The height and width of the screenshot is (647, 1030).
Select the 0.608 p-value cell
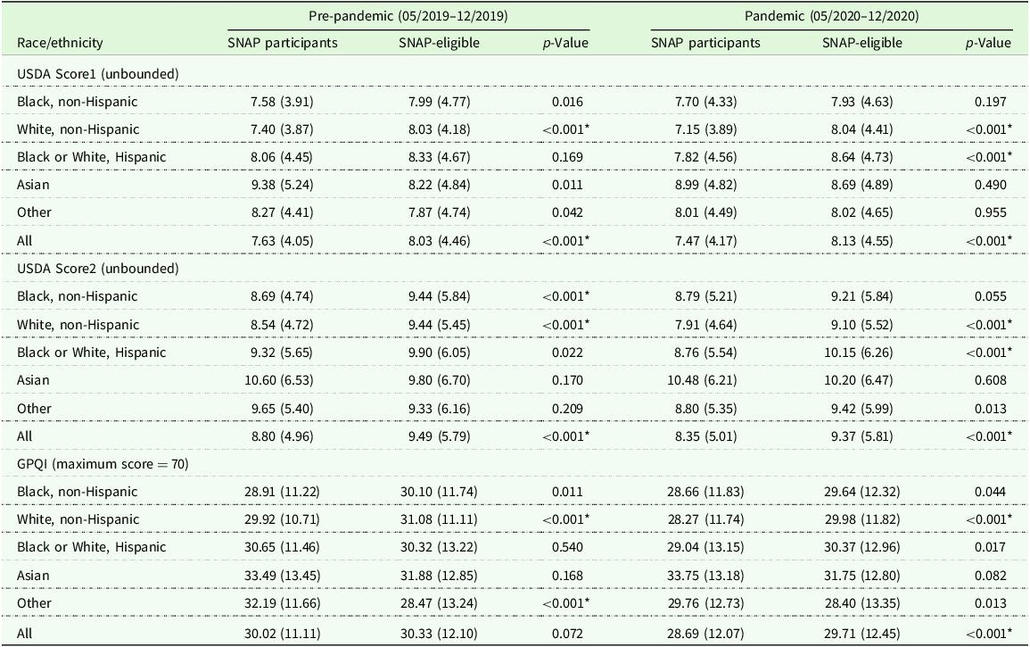point(991,380)
